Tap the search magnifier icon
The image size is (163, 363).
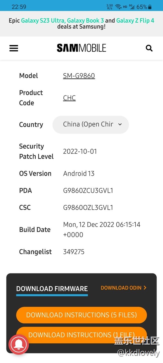click(x=149, y=48)
